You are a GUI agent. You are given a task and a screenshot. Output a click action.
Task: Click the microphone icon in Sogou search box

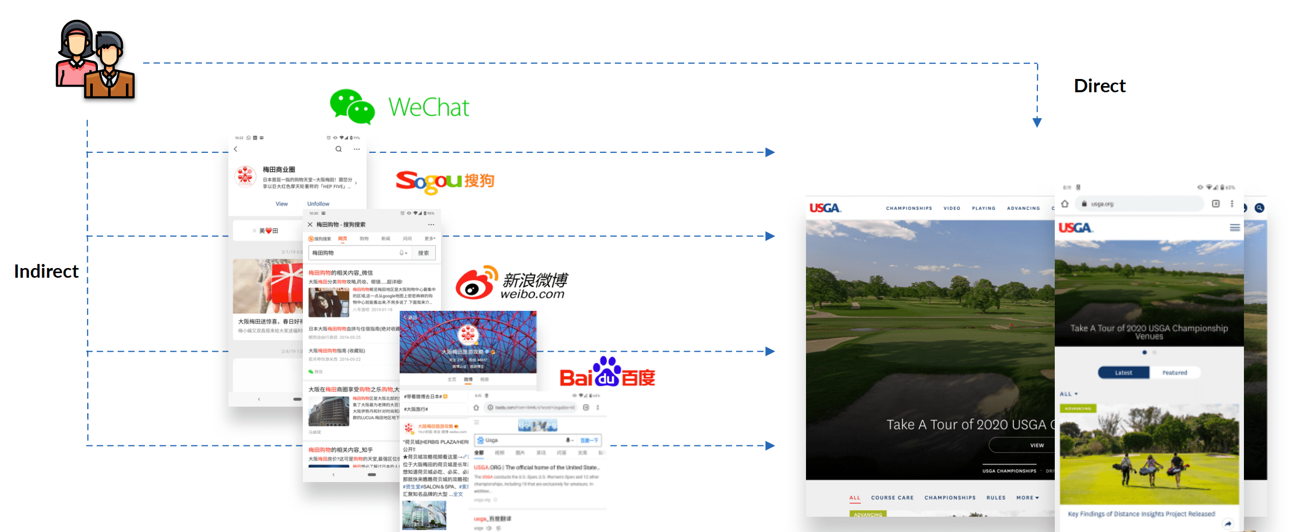pos(402,253)
